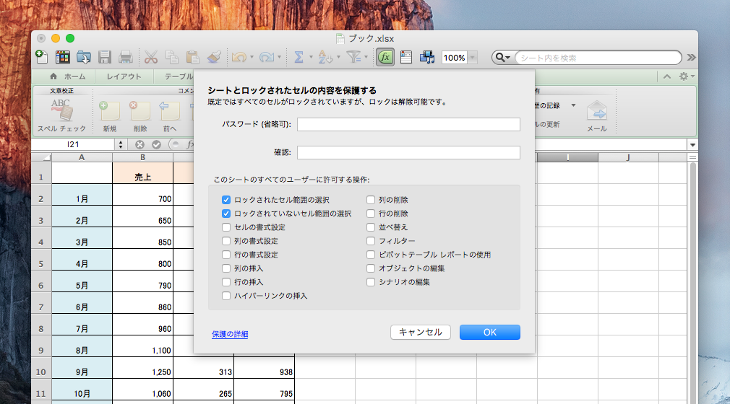This screenshot has height=404, width=730.
Task: Switch to the レイアウト ribbon tab
Action: click(124, 76)
